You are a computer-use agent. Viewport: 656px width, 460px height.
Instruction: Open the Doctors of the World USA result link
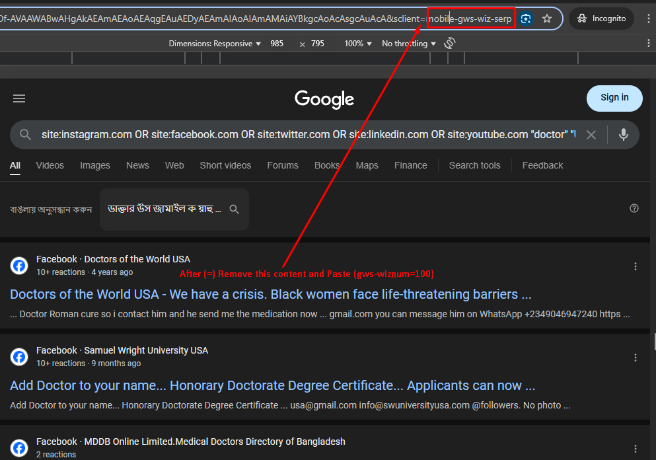(271, 294)
